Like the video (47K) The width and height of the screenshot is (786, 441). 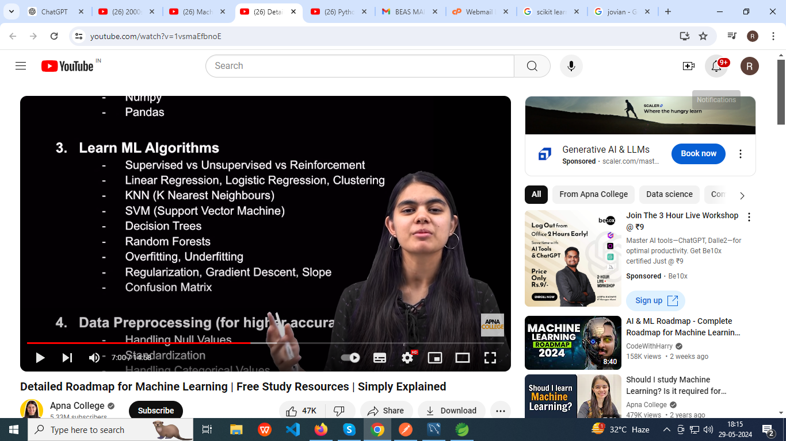(x=302, y=411)
